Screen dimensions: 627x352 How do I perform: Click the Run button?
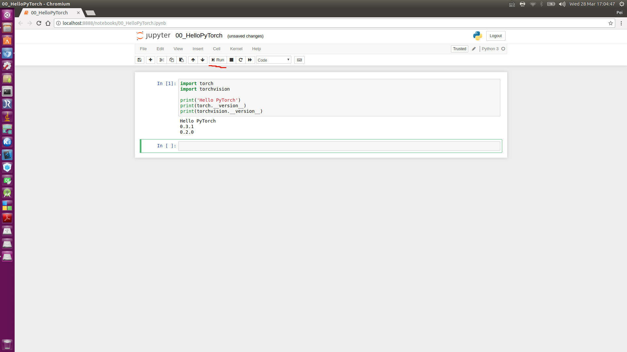tap(218, 60)
